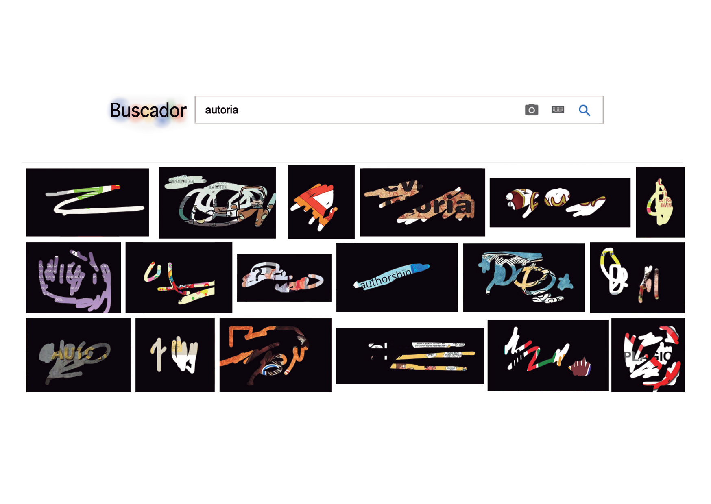Select the cream-colored hand shapes thumbnail

pos(175,355)
